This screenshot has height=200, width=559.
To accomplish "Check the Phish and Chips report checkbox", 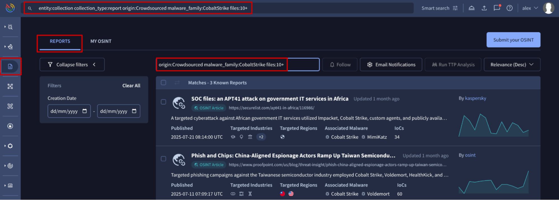I will 164,159.
